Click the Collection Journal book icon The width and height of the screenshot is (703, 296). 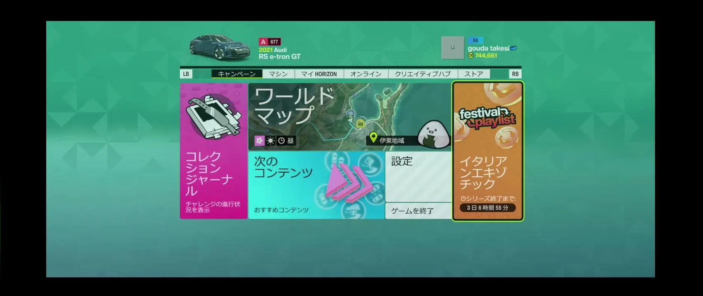213,117
